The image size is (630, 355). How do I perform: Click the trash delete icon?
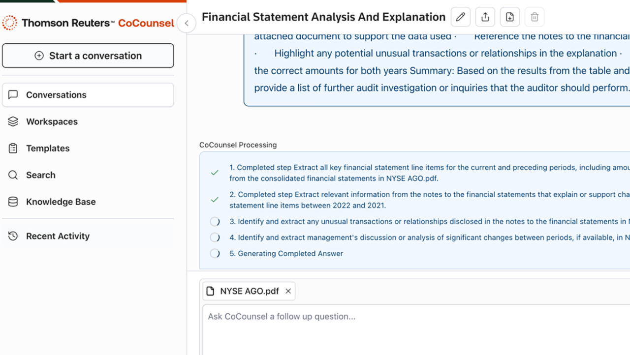click(535, 17)
